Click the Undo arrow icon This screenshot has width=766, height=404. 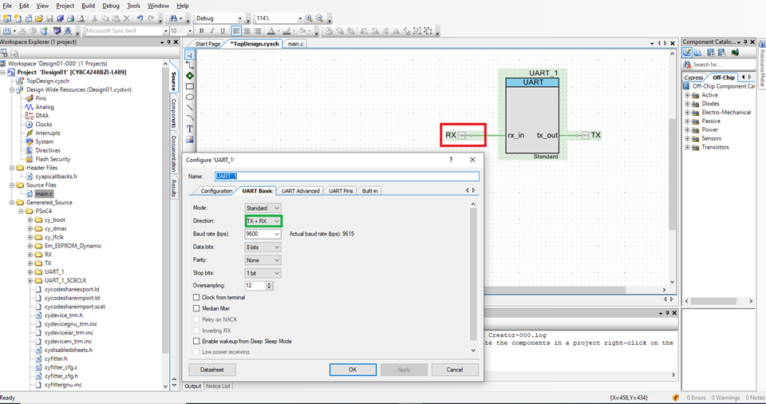(x=140, y=18)
